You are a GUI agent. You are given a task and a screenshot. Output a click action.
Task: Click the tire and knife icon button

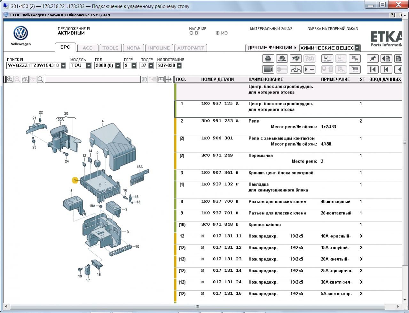click(x=282, y=59)
